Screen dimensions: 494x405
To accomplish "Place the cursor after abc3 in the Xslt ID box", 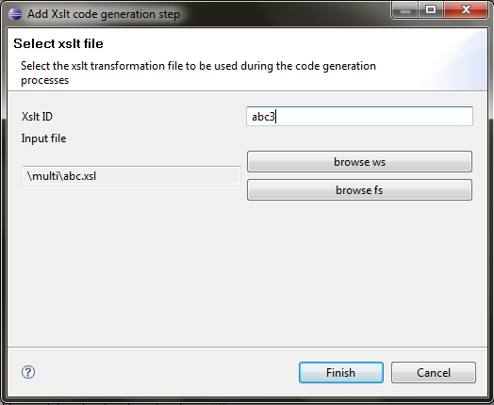I will coord(276,117).
